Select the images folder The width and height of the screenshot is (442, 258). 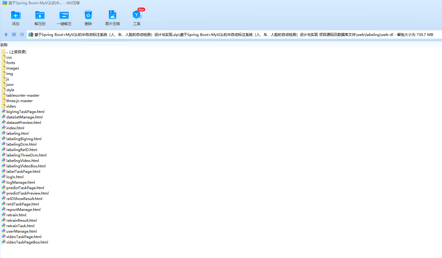pyautogui.click(x=10, y=68)
